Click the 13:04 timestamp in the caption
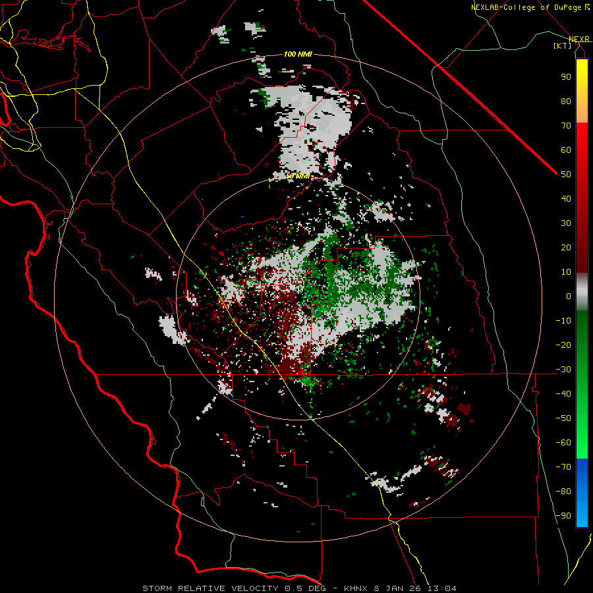The height and width of the screenshot is (593, 593). (x=441, y=588)
